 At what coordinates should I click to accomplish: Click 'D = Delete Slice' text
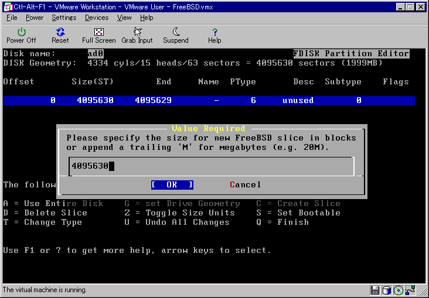[x=45, y=213]
